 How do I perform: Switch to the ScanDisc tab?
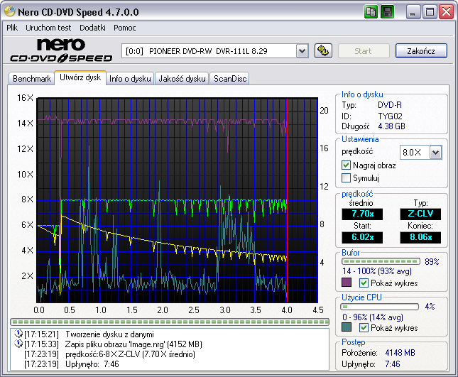point(230,79)
